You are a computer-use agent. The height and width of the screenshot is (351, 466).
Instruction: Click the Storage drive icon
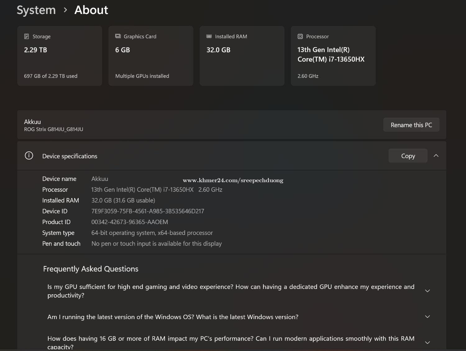(27, 37)
